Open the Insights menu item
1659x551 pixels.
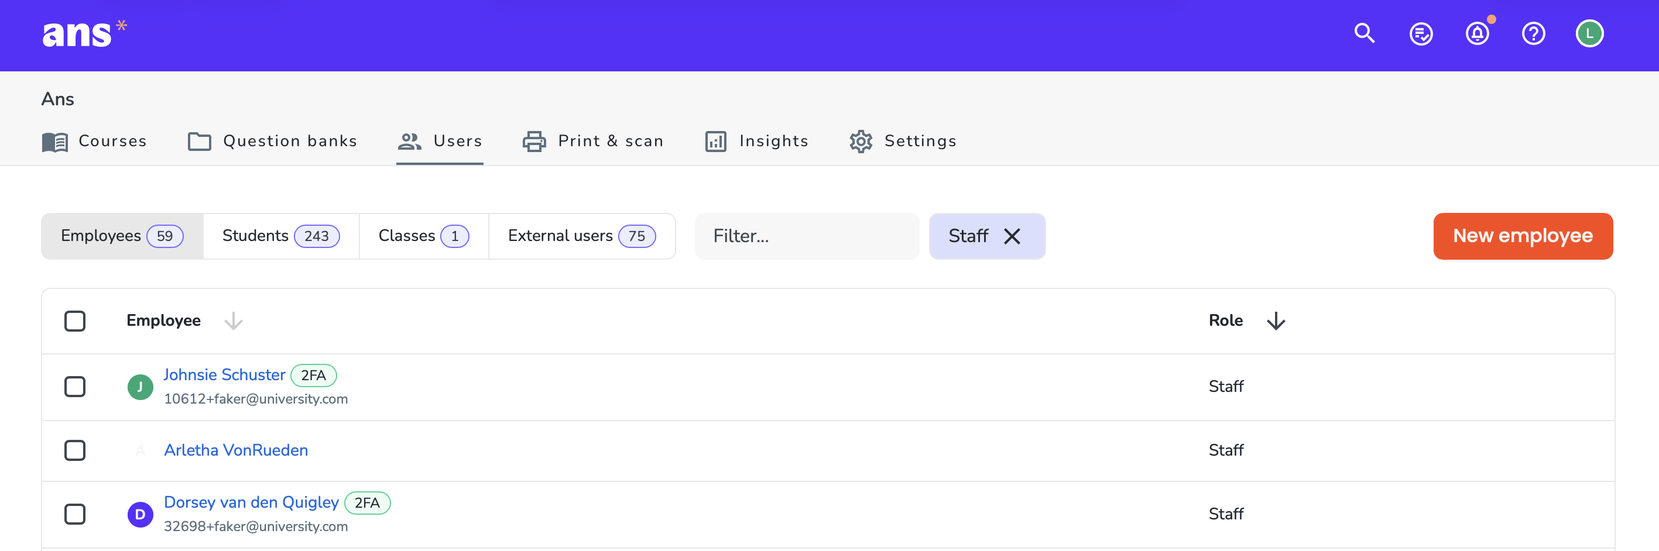(x=757, y=141)
